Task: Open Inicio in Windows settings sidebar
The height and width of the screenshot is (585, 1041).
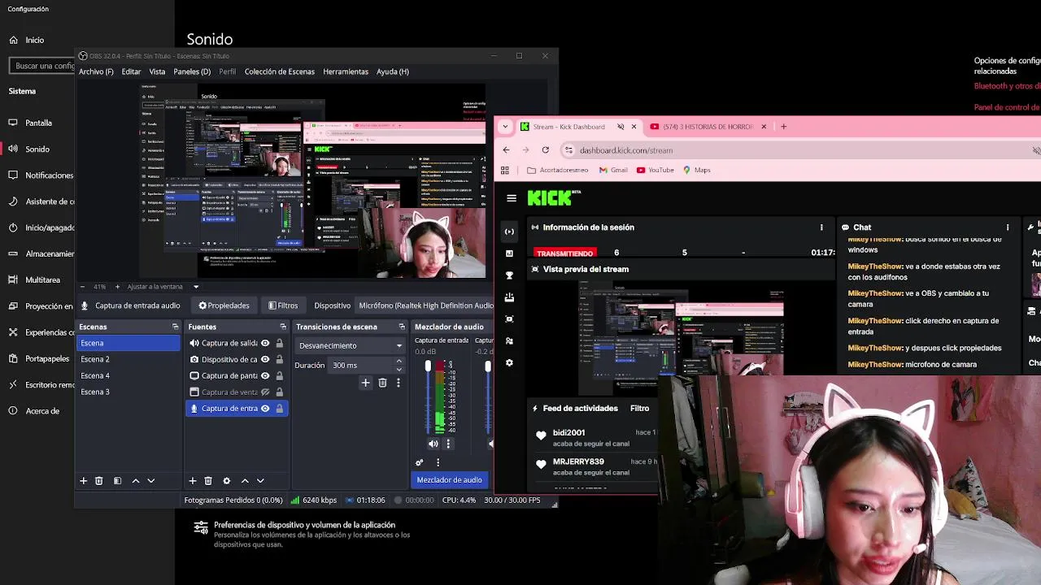Action: (x=34, y=40)
